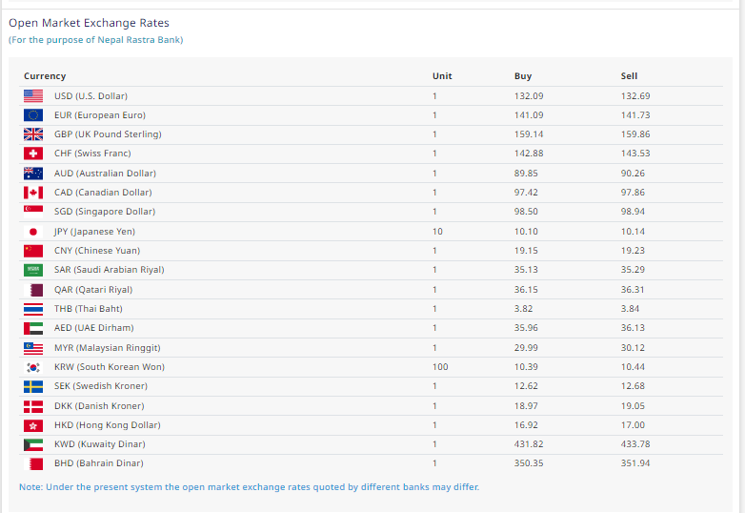Select the Japanese flag beside JPY
Screen dimensions: 745x513
(33, 232)
